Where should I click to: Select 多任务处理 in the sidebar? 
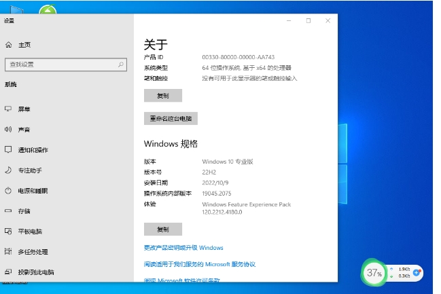[x=33, y=251]
